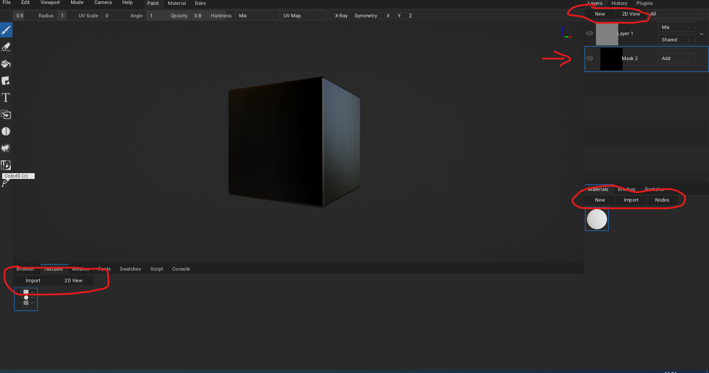Open the Plugins tab
Image resolution: width=709 pixels, height=373 pixels.
pos(644,4)
